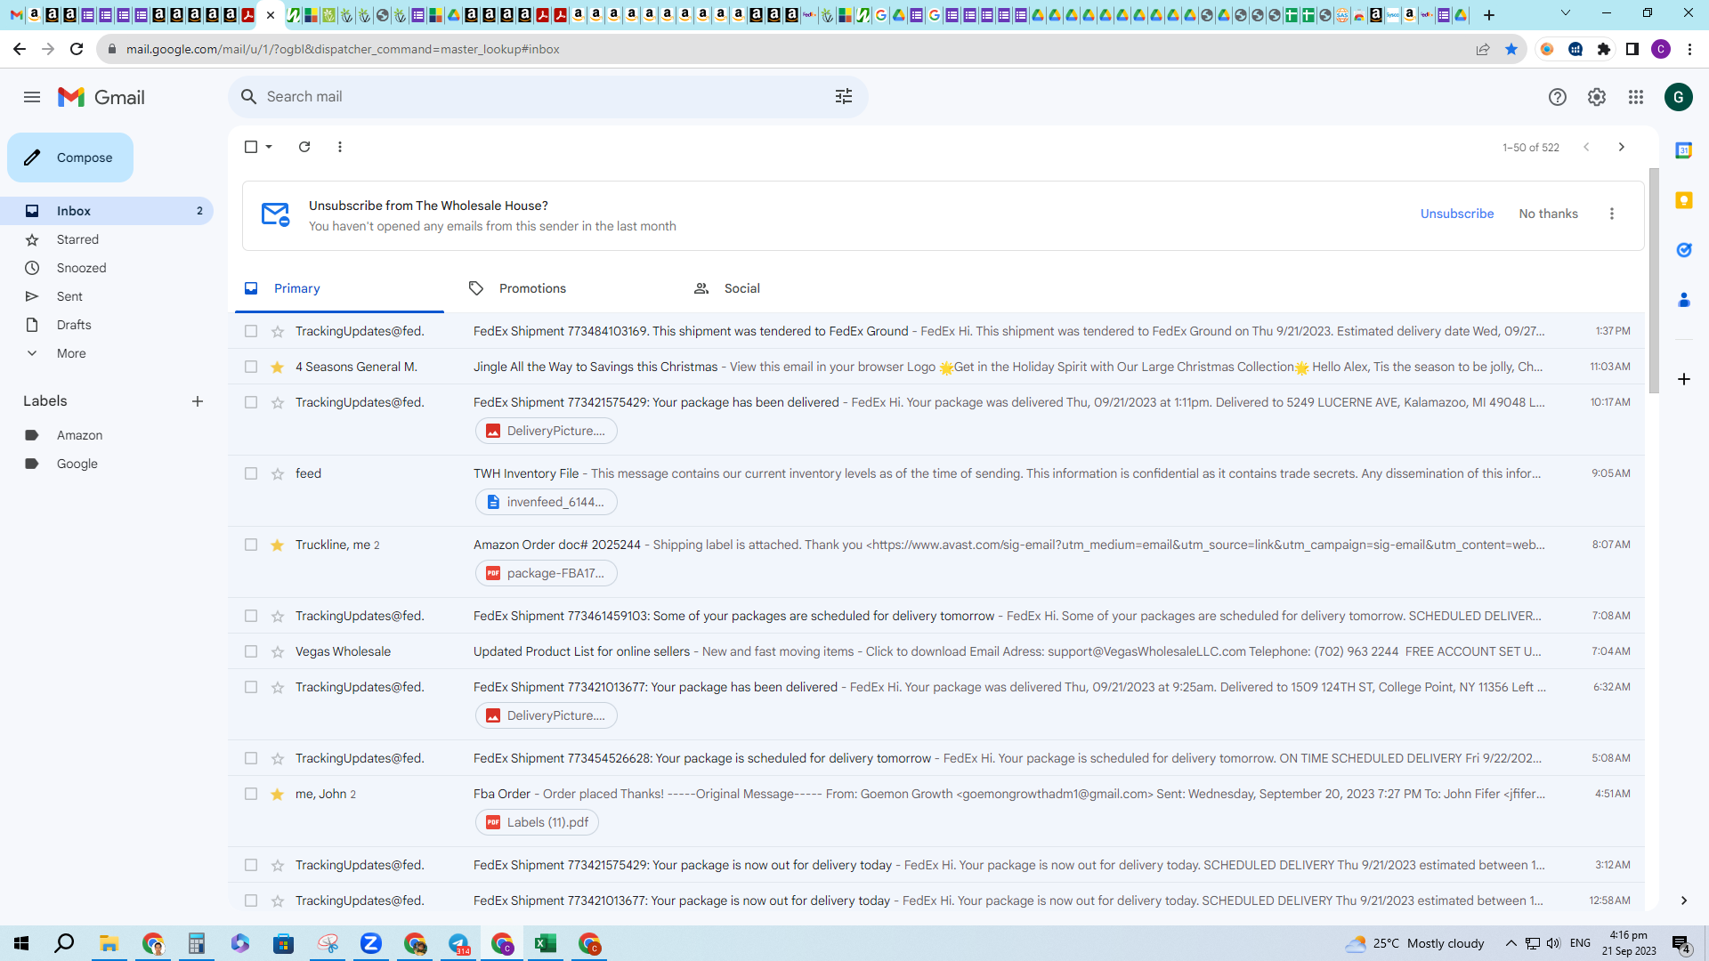Refresh the inbox list

pyautogui.click(x=304, y=147)
